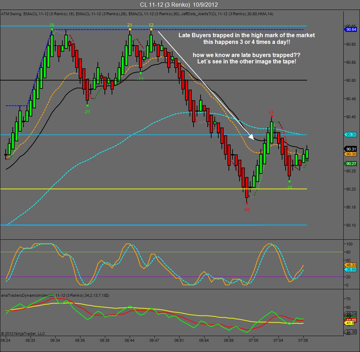This screenshot has height=352, width=360.
Task: Click the ATM Swing indicator label text
Action: tap(11, 14)
